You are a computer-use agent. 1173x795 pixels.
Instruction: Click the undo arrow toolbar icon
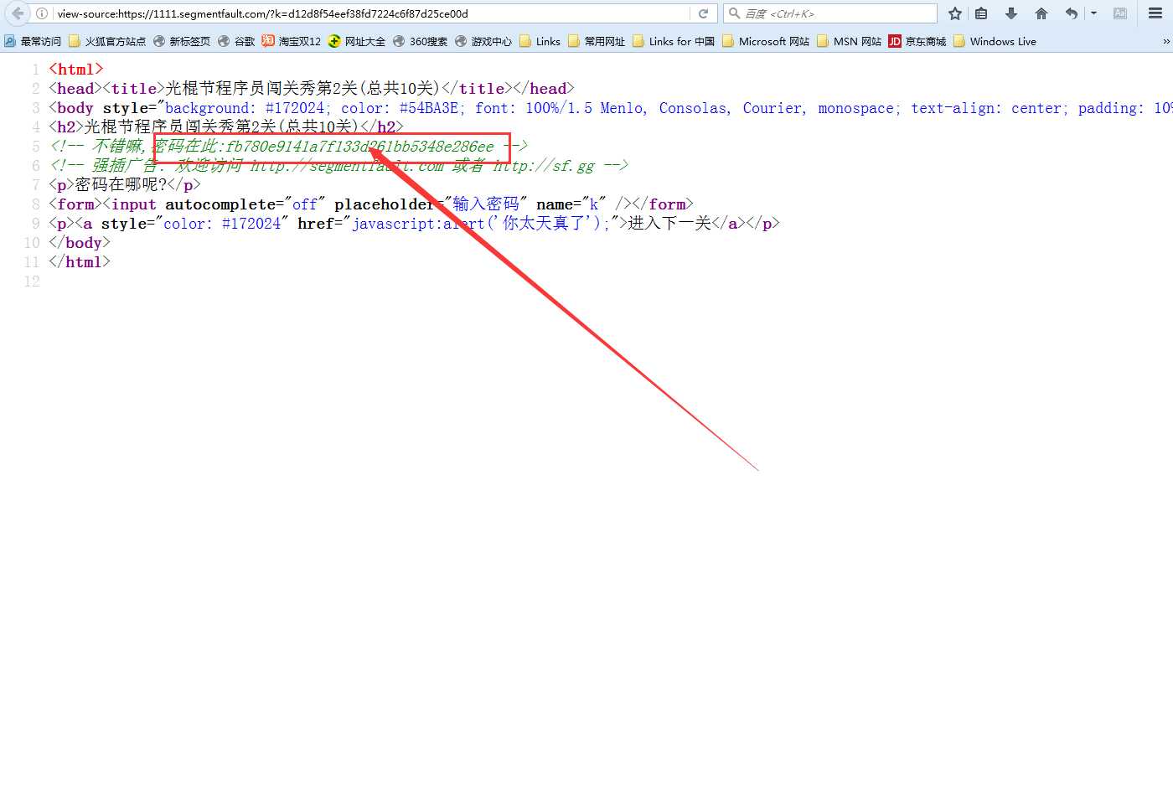pyautogui.click(x=1071, y=13)
